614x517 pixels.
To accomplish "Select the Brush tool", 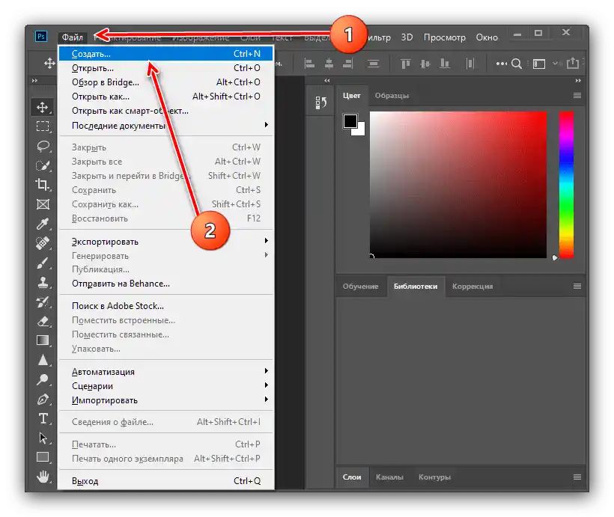I will click(x=42, y=263).
